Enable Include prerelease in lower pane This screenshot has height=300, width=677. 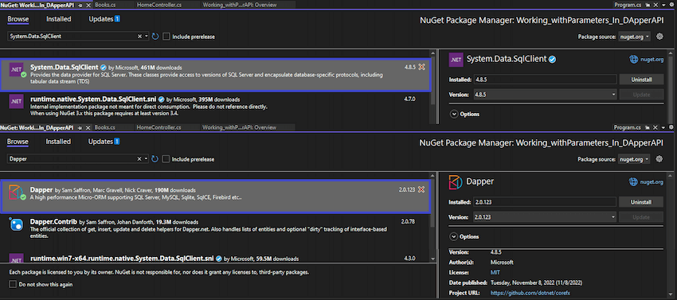[166, 159]
